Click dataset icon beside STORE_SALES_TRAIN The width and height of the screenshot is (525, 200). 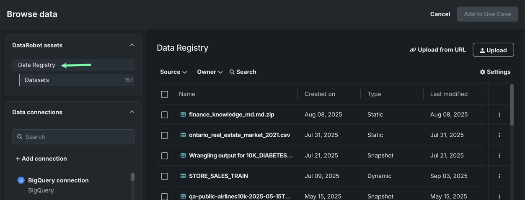tap(183, 176)
